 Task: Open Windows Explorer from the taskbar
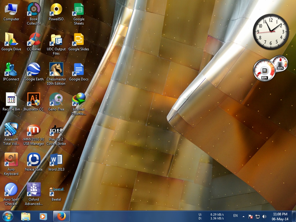[26, 216]
